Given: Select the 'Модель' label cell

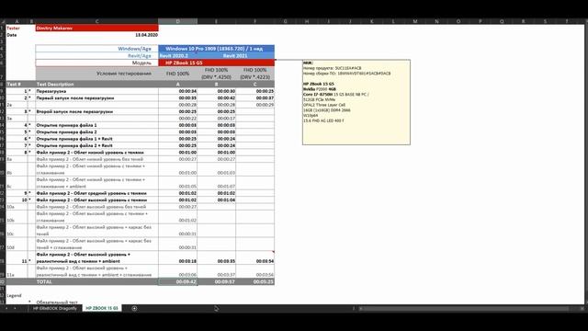Looking at the screenshot, I should tap(96, 63).
